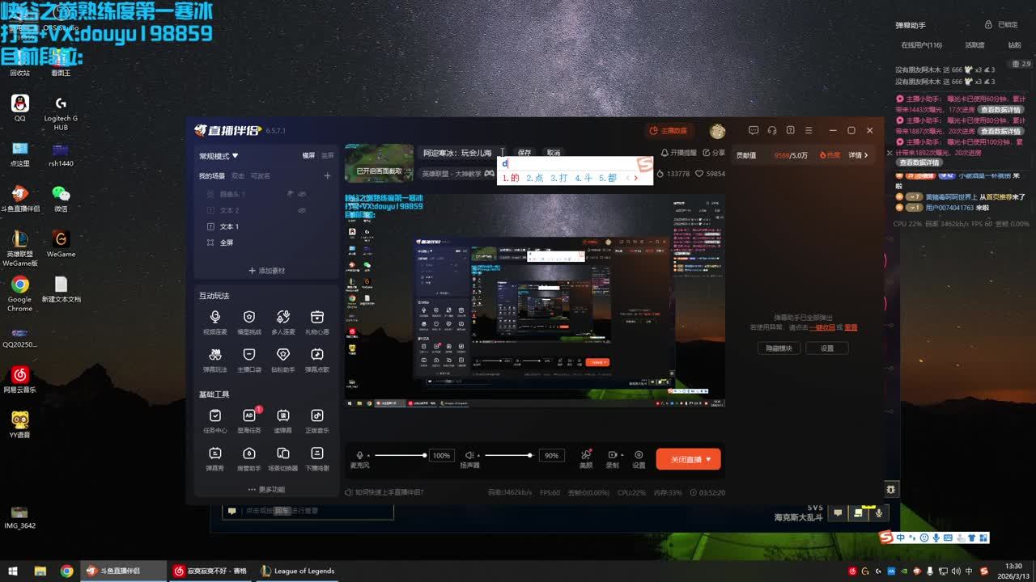Show next IME candidate page arrow
This screenshot has height=582, width=1036.
637,178
